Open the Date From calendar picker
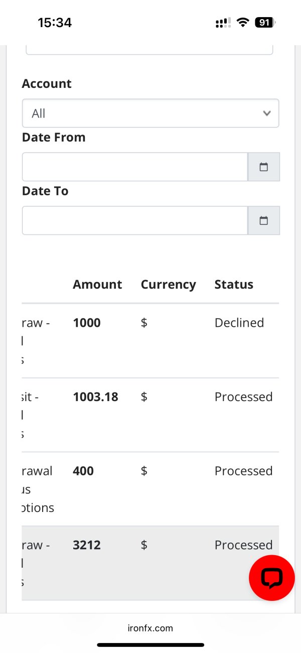The image size is (301, 653). coord(264,167)
